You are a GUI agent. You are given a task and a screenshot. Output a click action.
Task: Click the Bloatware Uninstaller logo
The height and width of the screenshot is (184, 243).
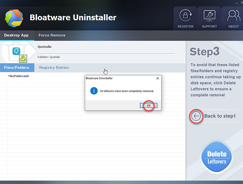click(x=14, y=18)
